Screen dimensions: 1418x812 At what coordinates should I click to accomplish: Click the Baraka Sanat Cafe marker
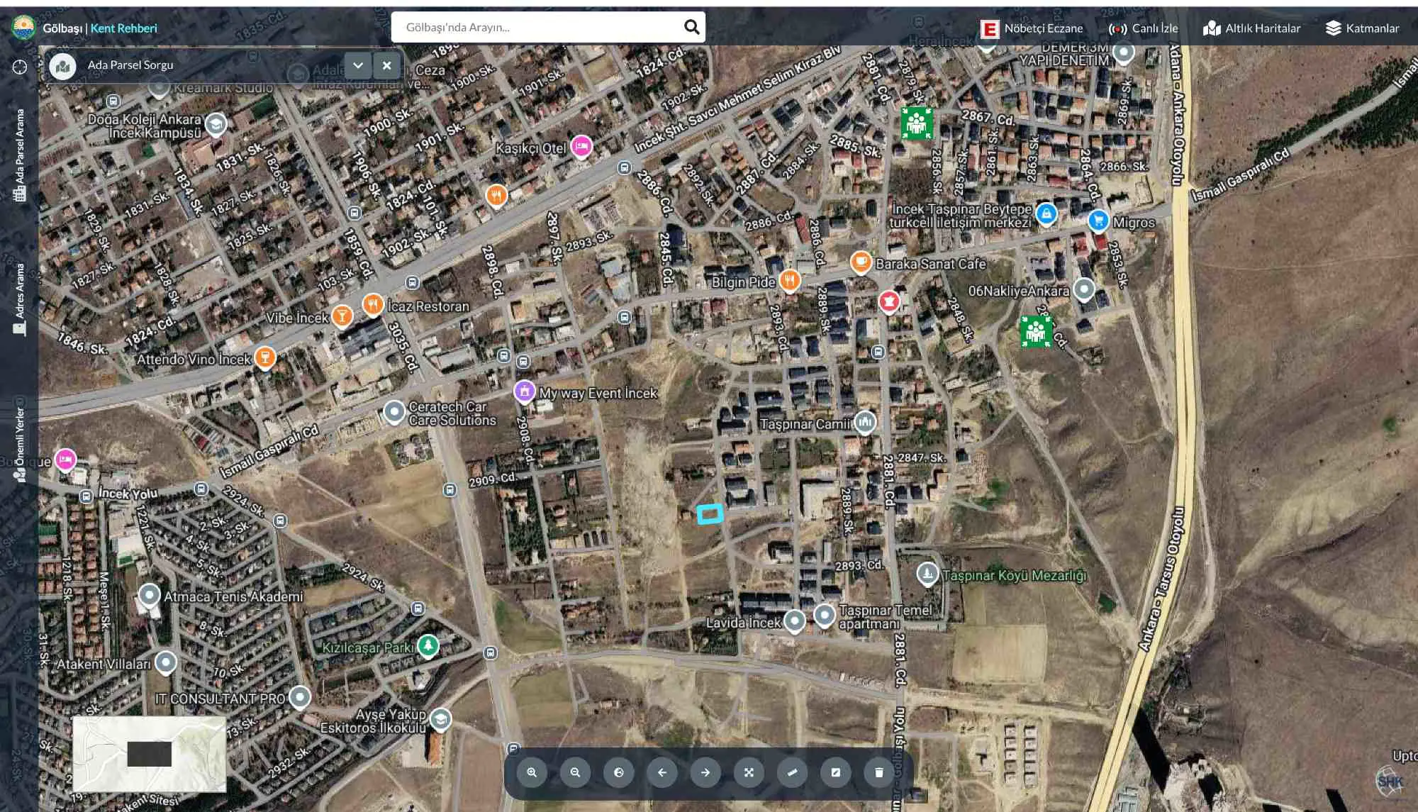pyautogui.click(x=860, y=262)
